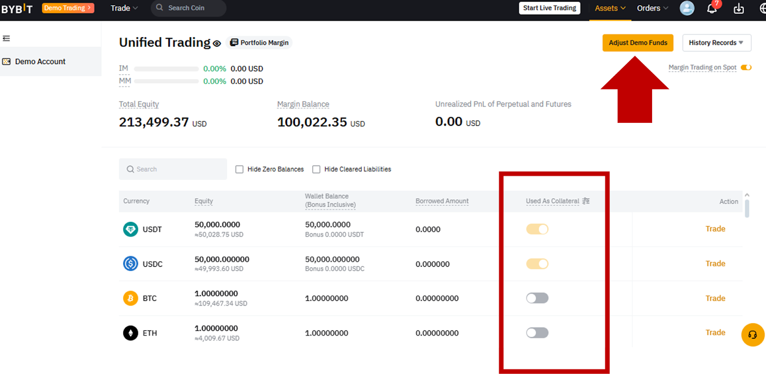This screenshot has width=766, height=374.
Task: Click the magnifier in Search Coin
Action: pyautogui.click(x=160, y=8)
